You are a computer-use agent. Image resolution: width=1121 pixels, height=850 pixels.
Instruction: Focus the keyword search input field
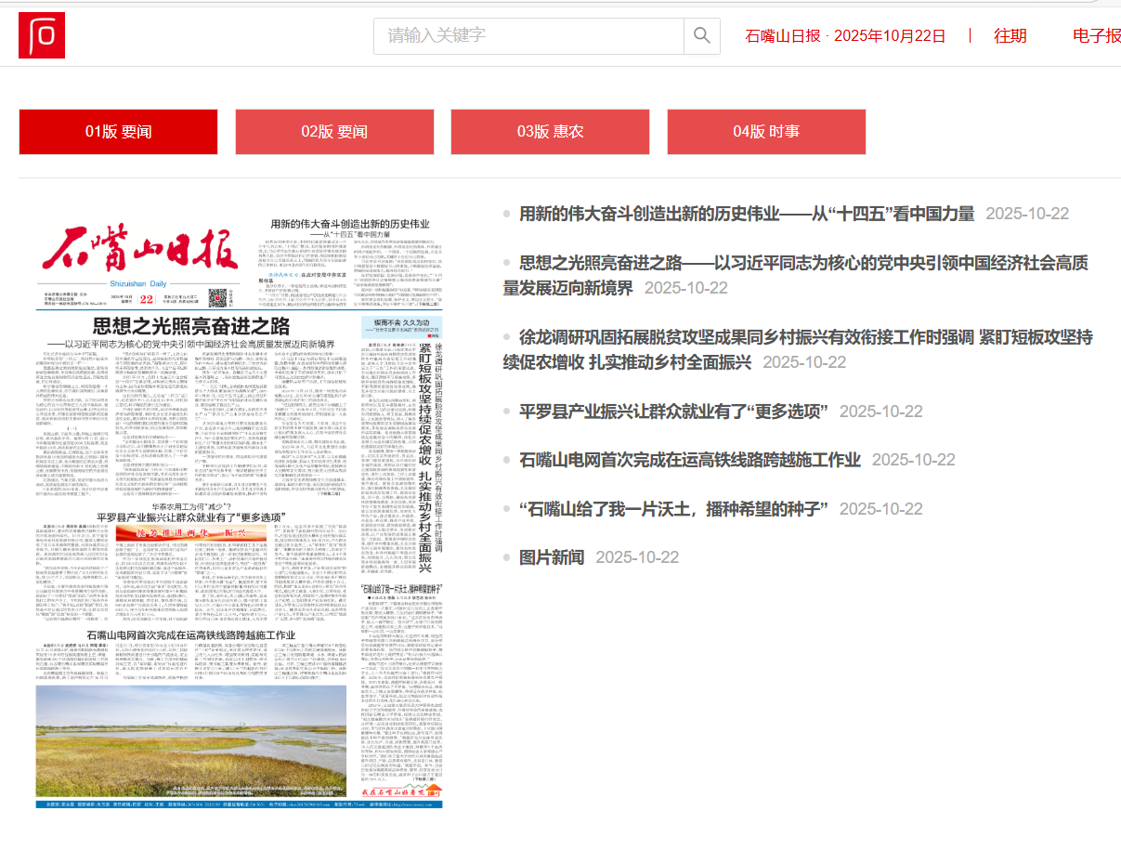pos(529,36)
